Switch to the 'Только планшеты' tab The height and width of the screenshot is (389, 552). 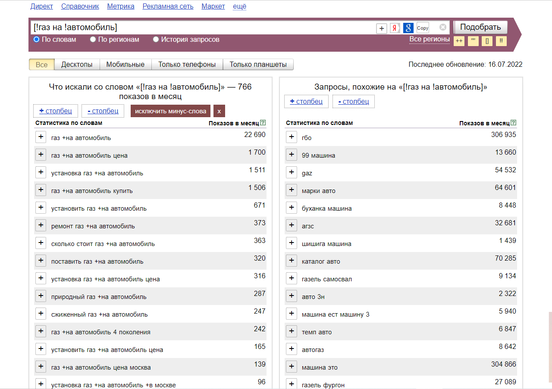point(258,65)
